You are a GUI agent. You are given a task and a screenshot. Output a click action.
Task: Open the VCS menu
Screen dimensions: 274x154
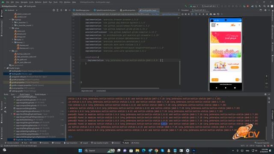point(61,2)
